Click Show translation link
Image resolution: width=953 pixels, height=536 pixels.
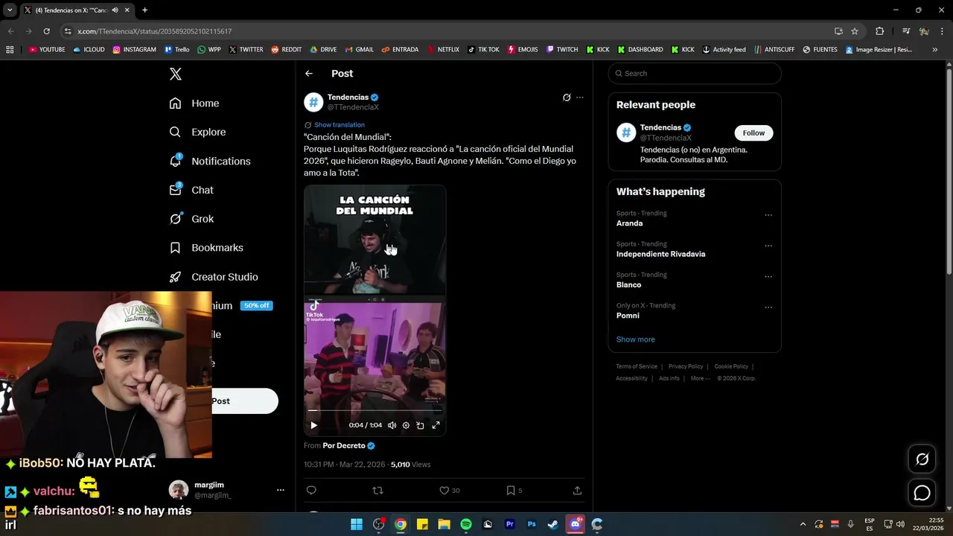(339, 125)
